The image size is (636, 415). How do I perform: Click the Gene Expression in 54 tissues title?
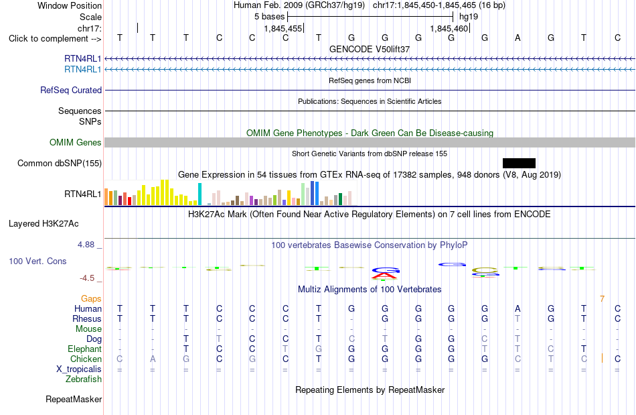coord(370,174)
